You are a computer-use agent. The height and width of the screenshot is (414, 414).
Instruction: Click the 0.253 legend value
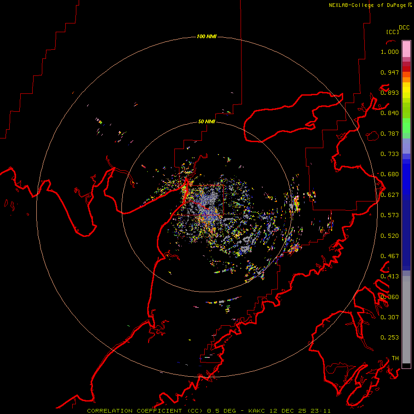[x=390, y=338]
